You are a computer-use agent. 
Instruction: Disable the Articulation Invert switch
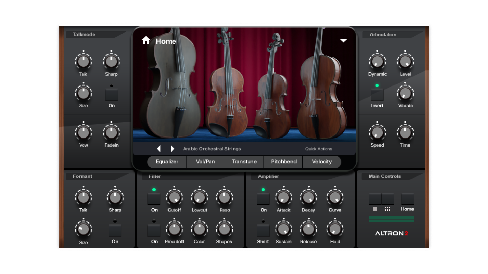[377, 94]
